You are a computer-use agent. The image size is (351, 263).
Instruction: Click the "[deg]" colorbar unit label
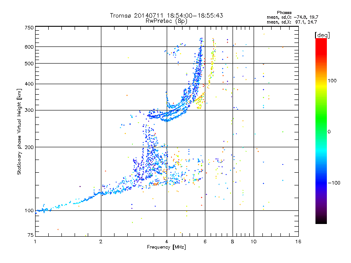(322, 35)
